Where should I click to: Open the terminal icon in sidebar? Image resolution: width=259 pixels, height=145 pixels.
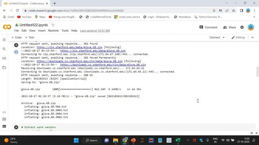[x=4, y=126]
